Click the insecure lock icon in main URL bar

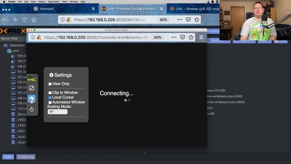click(69, 20)
